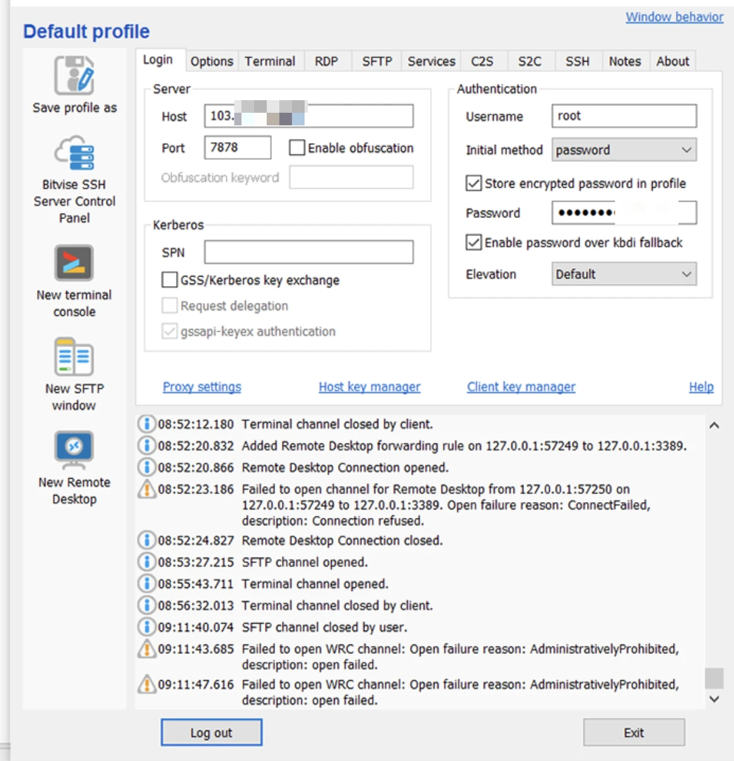Click info icon for 08:52:20.832 forwarding rule entry

tap(146, 445)
